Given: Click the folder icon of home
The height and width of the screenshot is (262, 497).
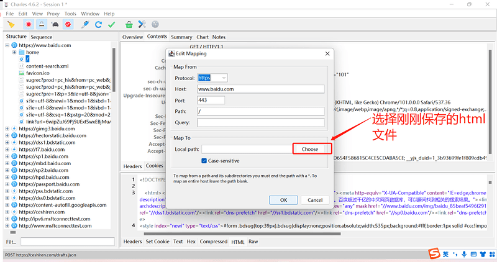Looking at the screenshot, I should [22, 52].
